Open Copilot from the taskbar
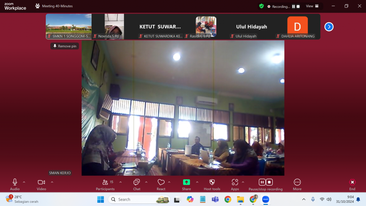 point(190,200)
